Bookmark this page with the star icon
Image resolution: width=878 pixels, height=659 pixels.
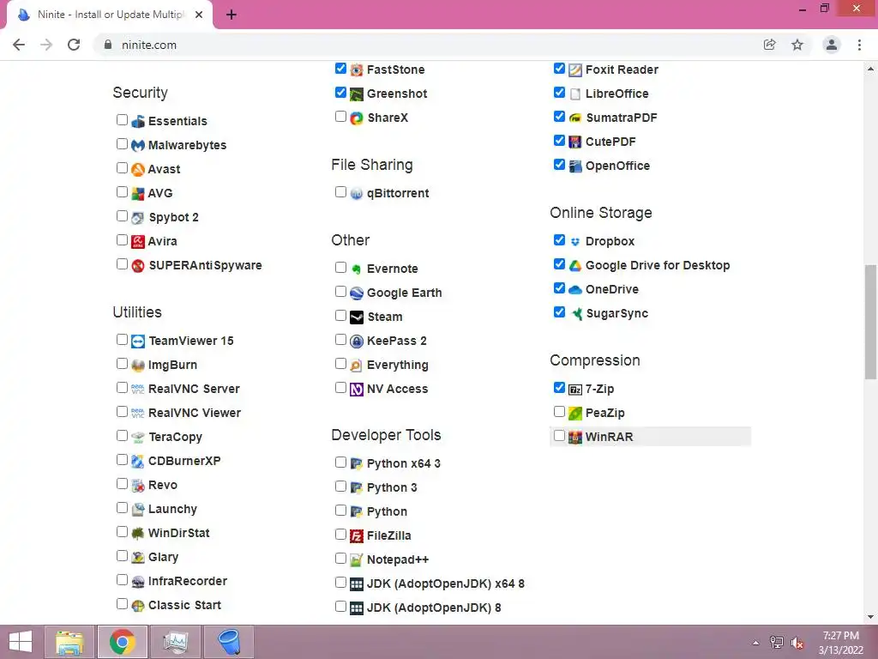(x=797, y=45)
